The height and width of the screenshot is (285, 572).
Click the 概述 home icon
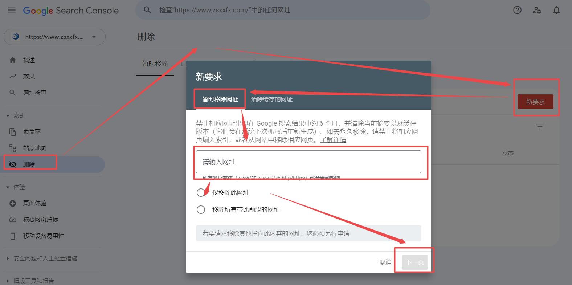[13, 60]
